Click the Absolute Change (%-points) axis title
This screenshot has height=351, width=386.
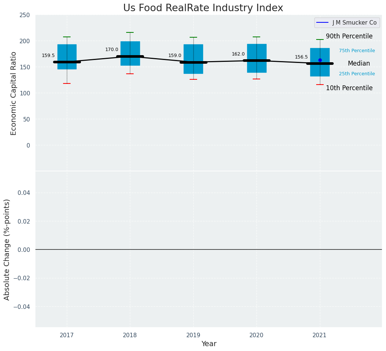pyautogui.click(x=7, y=249)
